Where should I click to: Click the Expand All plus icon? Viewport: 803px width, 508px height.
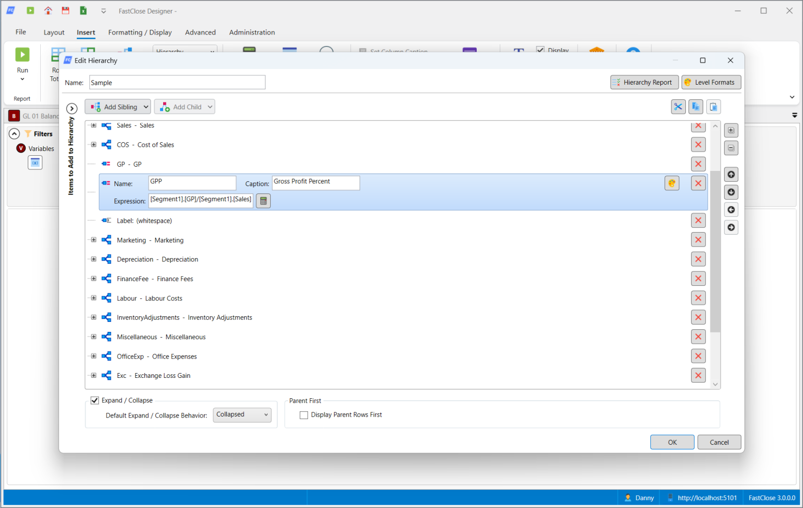click(x=731, y=130)
